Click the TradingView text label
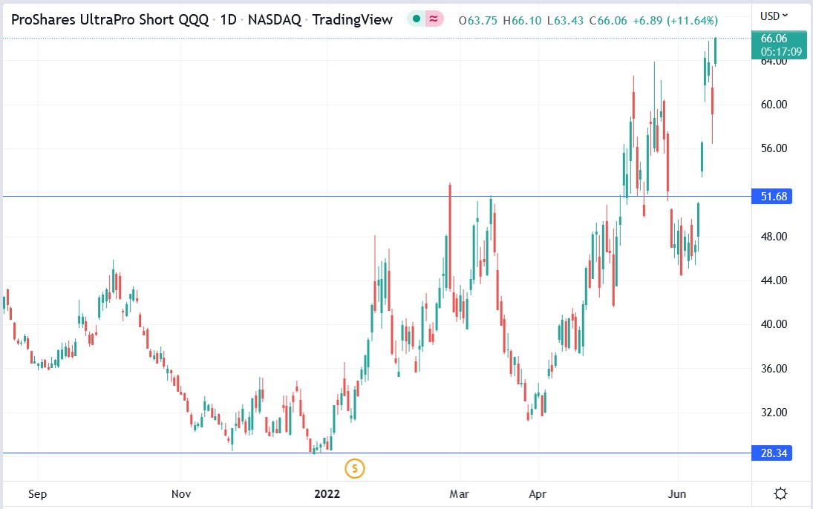The height and width of the screenshot is (509, 813). [352, 20]
